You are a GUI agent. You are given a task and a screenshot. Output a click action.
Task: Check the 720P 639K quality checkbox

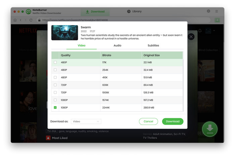(55, 85)
